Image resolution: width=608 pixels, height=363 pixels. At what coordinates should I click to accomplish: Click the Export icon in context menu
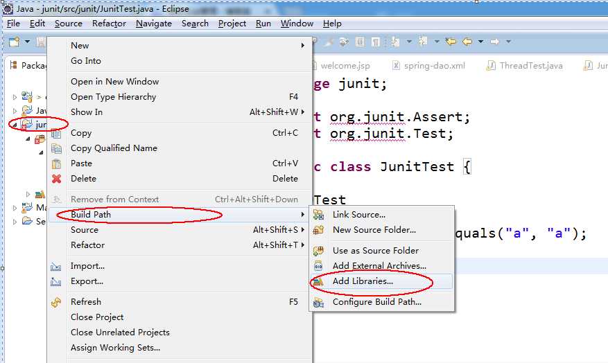click(x=56, y=282)
